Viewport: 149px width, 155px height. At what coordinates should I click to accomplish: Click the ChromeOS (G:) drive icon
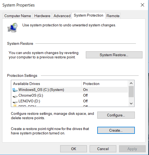(x=15, y=96)
